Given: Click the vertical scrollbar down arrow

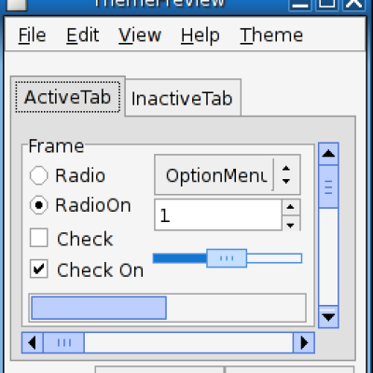Looking at the screenshot, I should pyautogui.click(x=328, y=317).
